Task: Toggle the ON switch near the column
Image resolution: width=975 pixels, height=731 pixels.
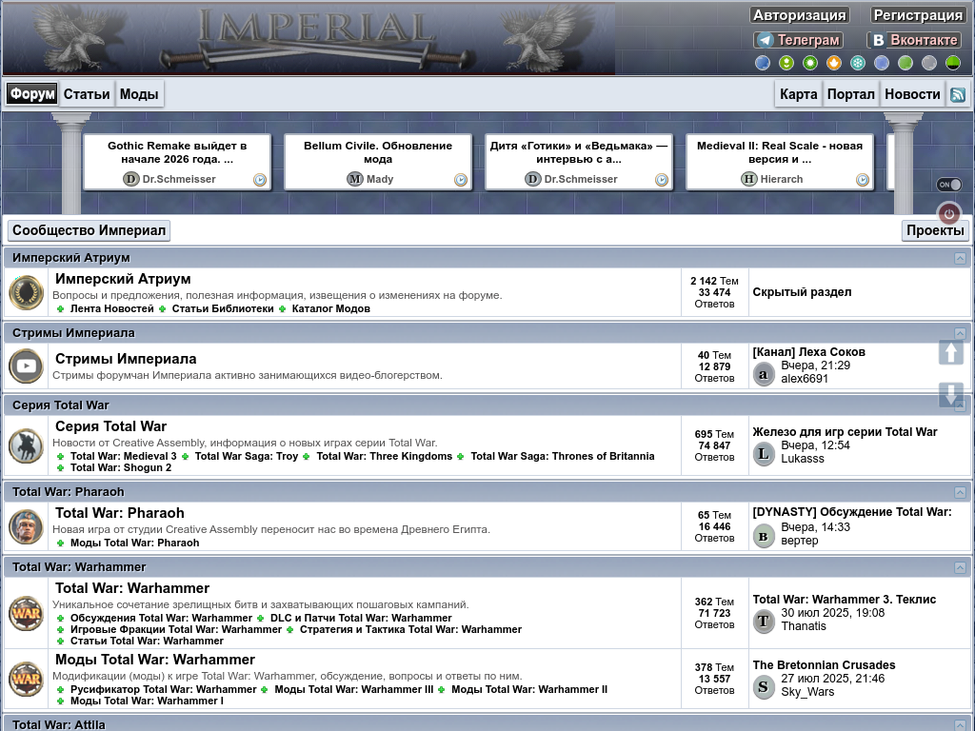Action: [949, 185]
